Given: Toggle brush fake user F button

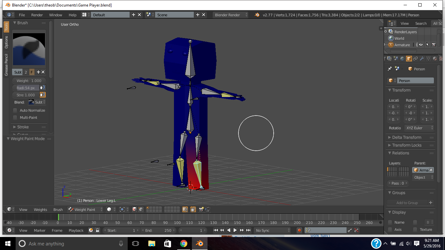Looking at the screenshot, I should click(x=32, y=72).
